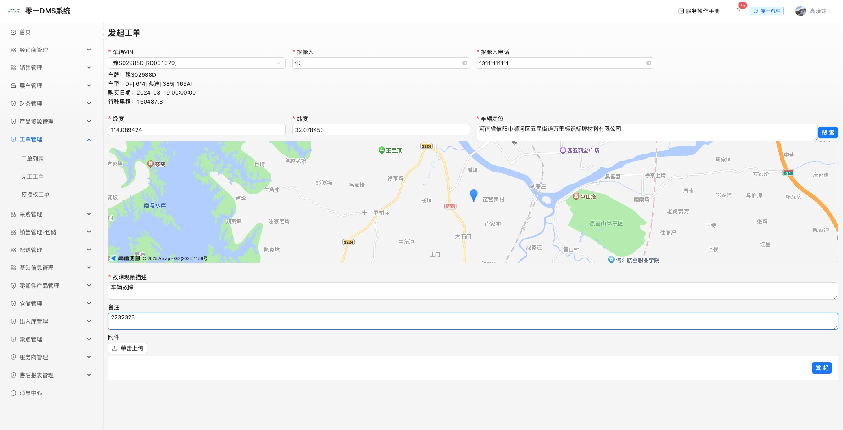Expand the 销售管理 menu chevron
The width and height of the screenshot is (843, 430).
[x=89, y=68]
